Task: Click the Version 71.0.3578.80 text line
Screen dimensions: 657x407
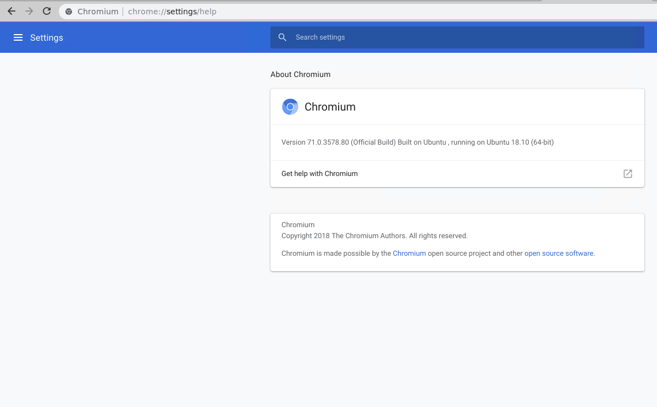Action: pos(417,142)
